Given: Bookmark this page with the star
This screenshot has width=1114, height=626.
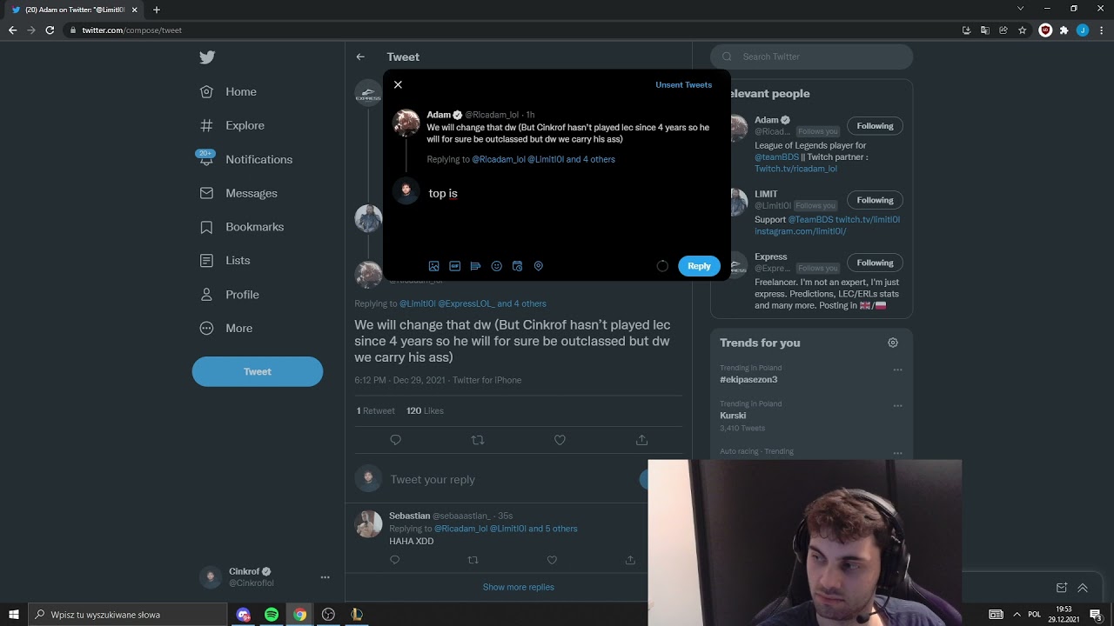Looking at the screenshot, I should [x=1023, y=30].
